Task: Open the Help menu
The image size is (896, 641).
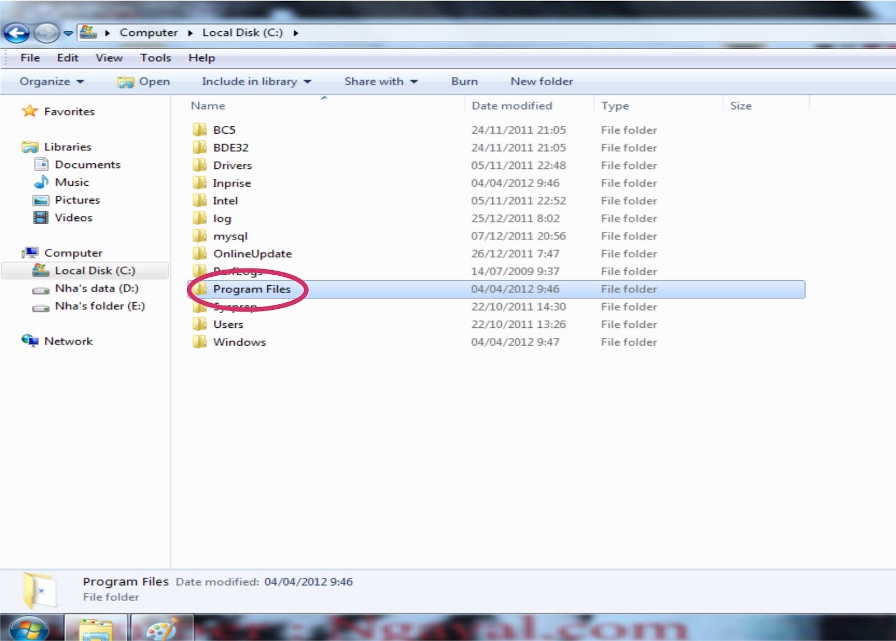Action: tap(202, 58)
